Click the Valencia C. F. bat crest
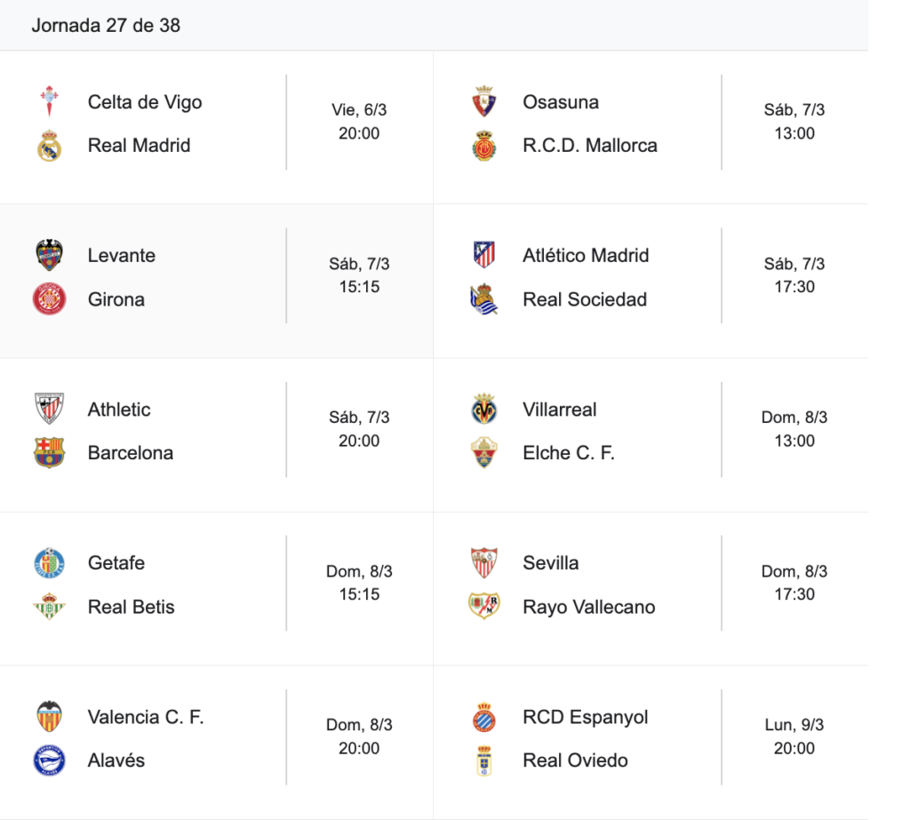This screenshot has width=910, height=820. coord(50,717)
